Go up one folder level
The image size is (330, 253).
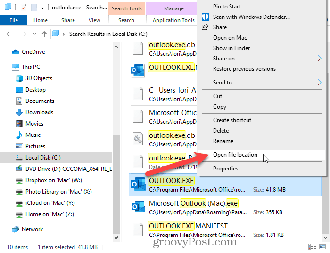[44, 34]
